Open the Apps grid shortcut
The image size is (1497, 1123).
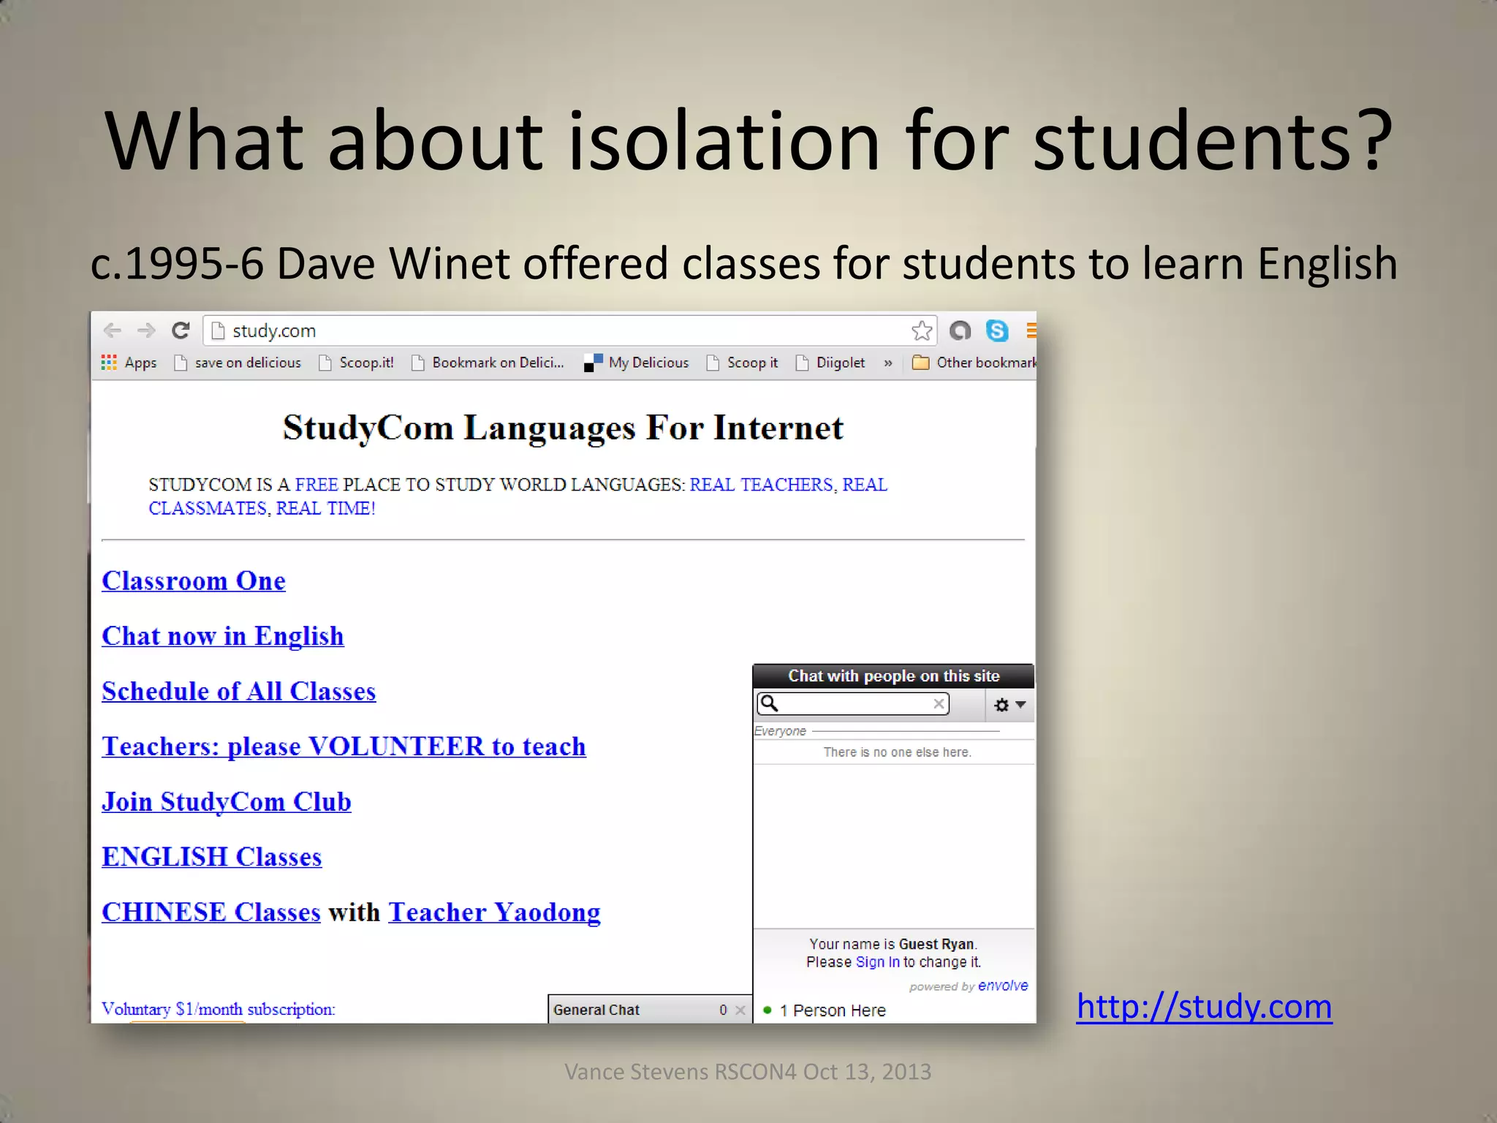click(x=129, y=363)
